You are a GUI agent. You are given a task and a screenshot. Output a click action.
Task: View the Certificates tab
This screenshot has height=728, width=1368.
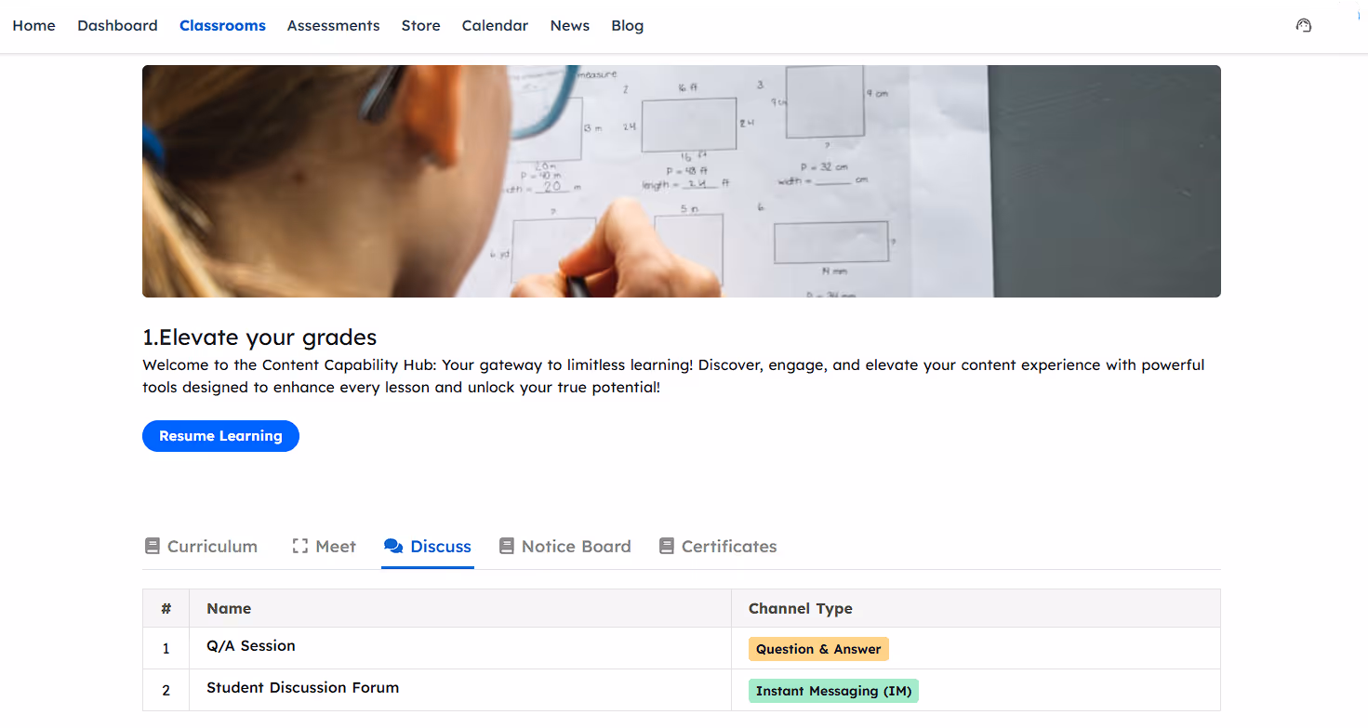717,546
